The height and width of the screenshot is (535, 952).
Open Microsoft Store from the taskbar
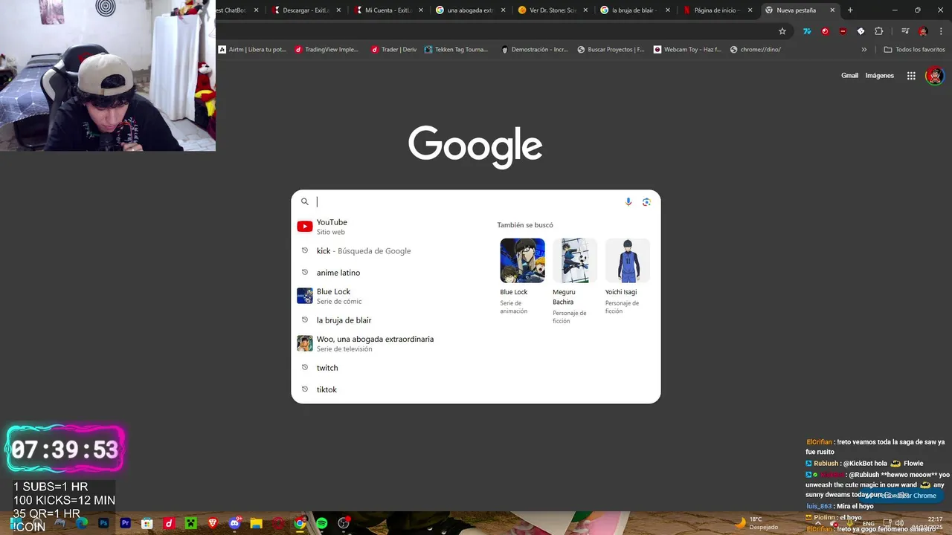147,523
